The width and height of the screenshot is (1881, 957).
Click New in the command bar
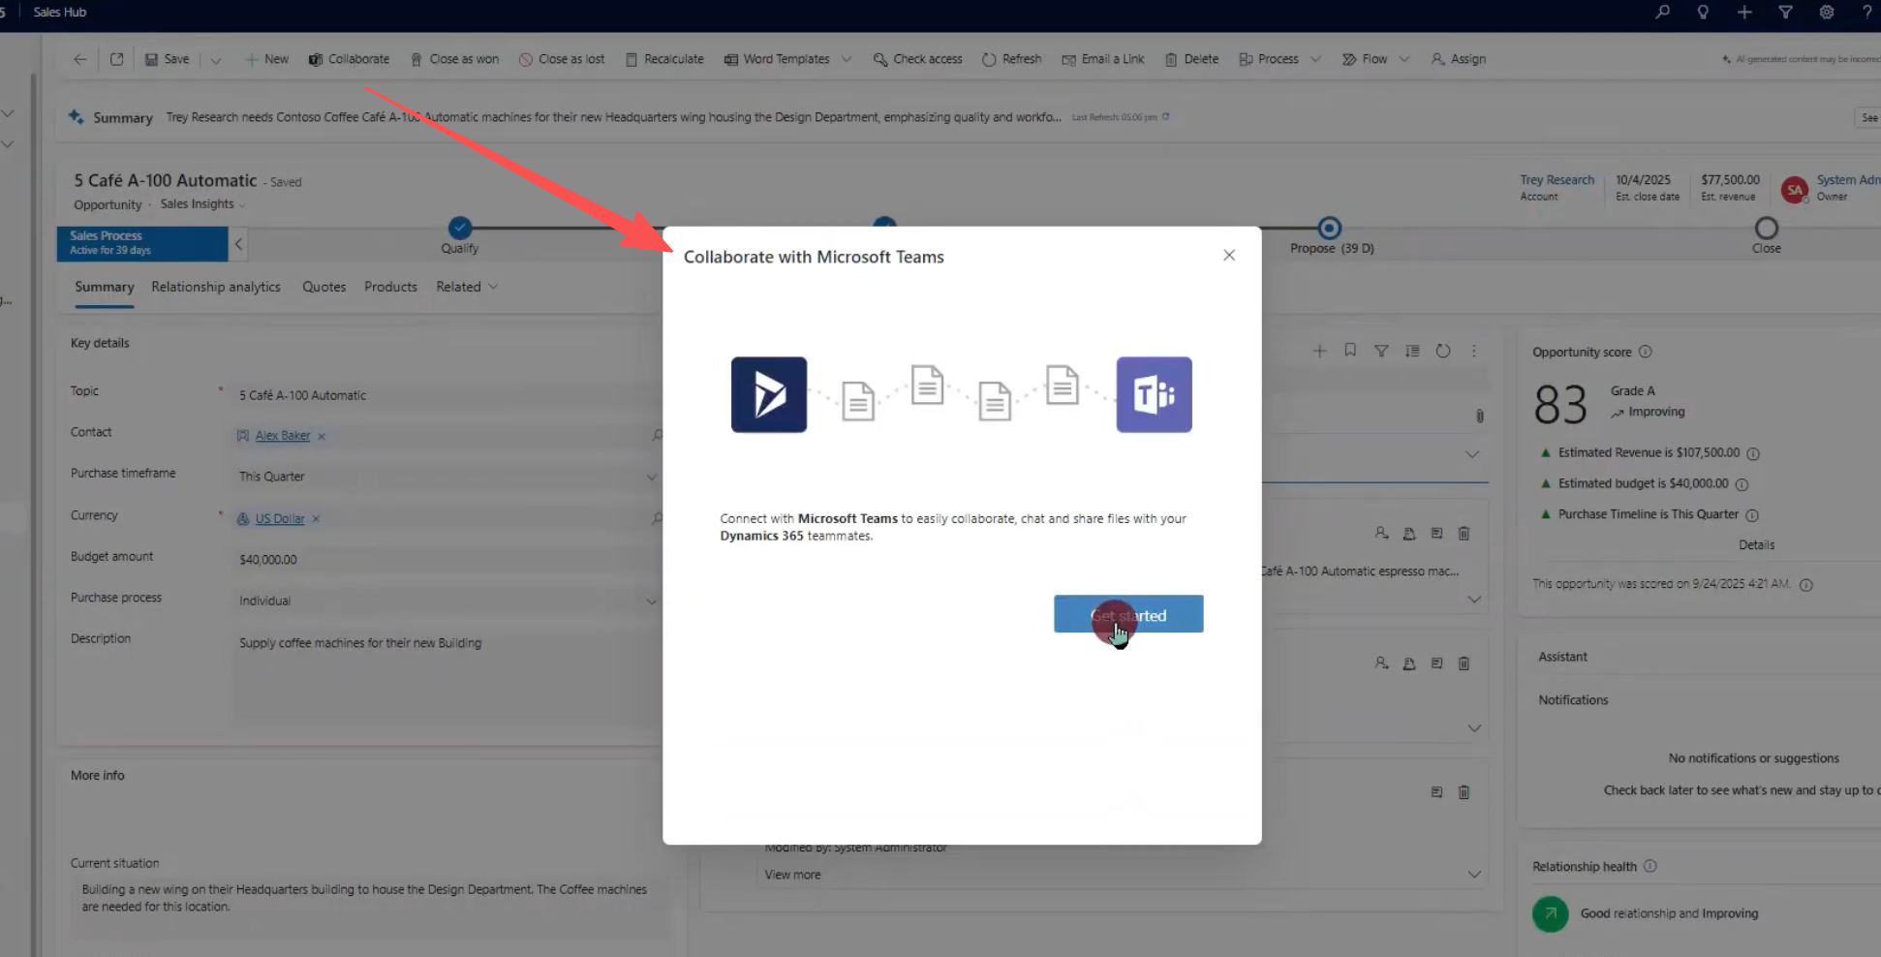click(x=266, y=59)
